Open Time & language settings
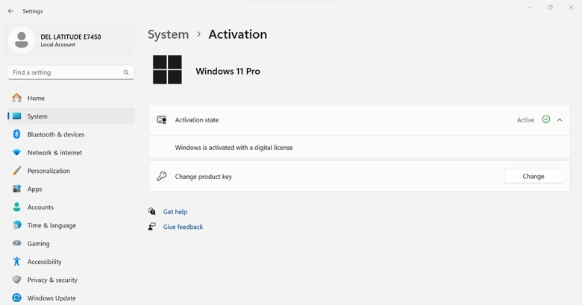The height and width of the screenshot is (305, 582). 71,225
